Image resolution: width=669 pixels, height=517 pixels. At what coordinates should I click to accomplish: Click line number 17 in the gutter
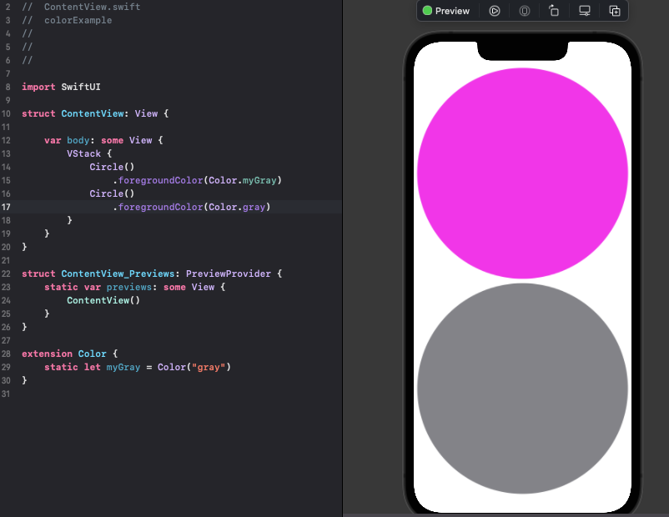tap(6, 207)
